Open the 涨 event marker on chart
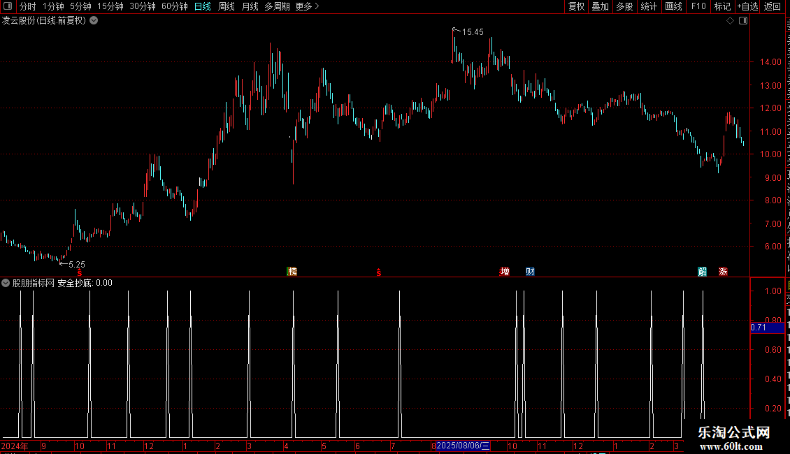Viewport: 790px width, 454px height. (x=723, y=272)
